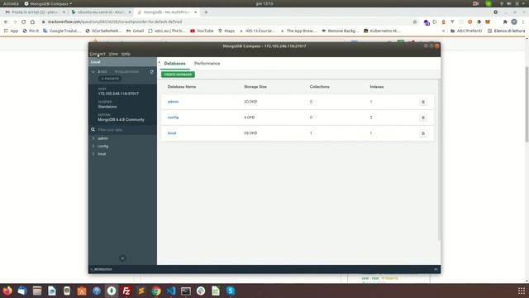Open Skype from the dock
529x298 pixels.
tap(231, 291)
